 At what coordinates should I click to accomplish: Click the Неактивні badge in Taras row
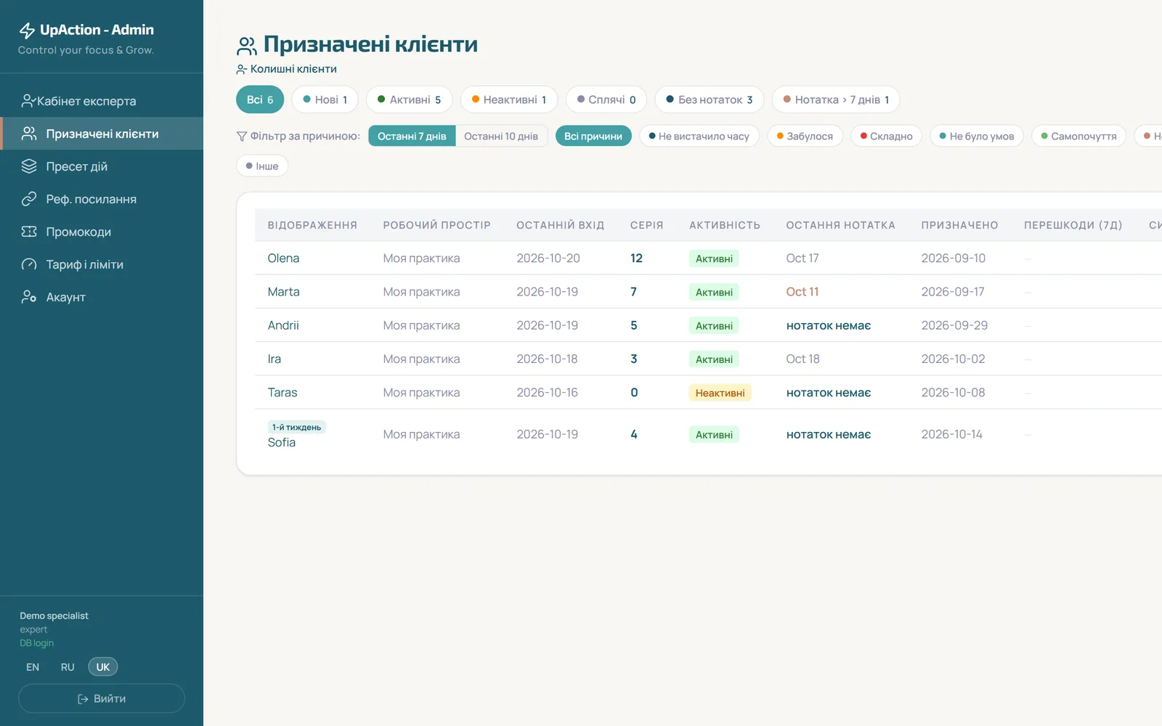[720, 393]
